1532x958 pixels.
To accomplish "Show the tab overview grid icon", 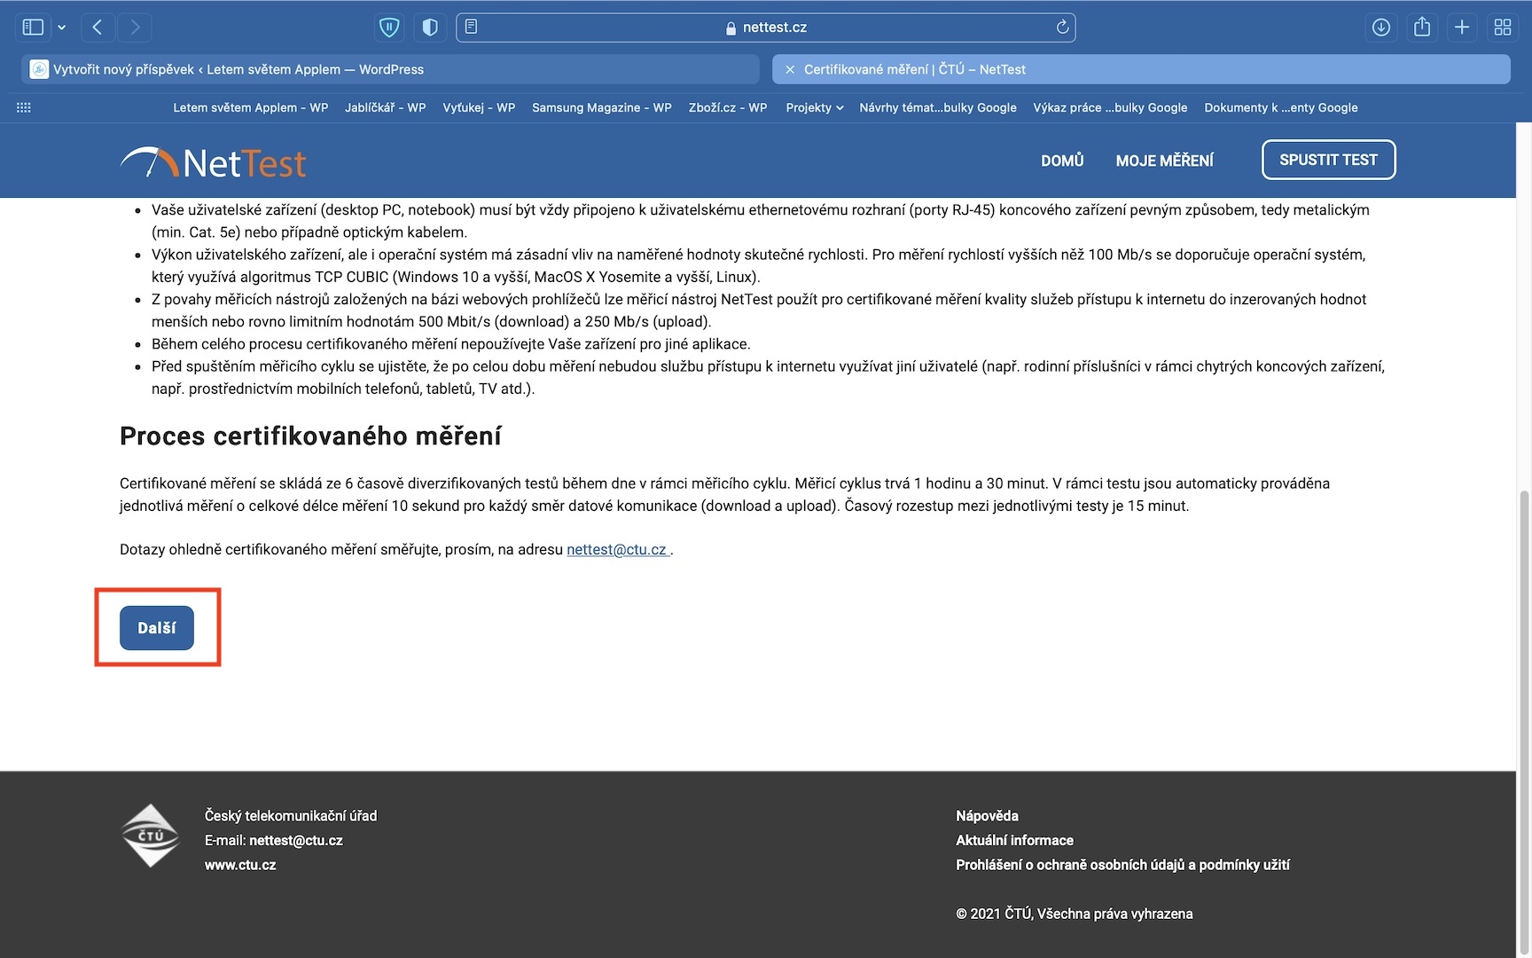I will pos(1503,27).
